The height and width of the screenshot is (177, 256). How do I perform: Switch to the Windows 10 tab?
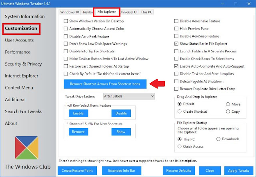tap(70, 12)
